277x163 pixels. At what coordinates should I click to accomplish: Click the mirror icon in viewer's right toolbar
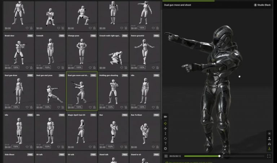click(x=269, y=144)
